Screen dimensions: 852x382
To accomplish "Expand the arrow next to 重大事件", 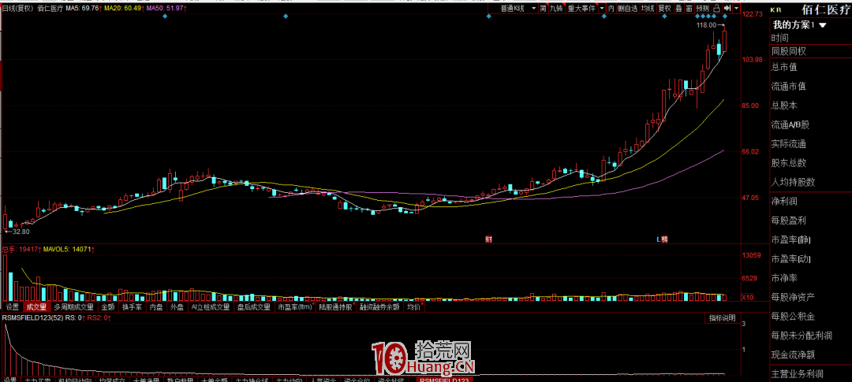I will [x=601, y=9].
